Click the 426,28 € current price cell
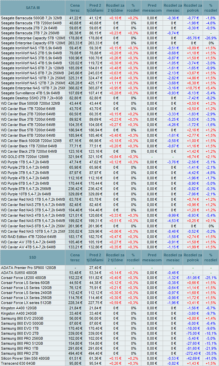Image resolution: width=219 pixels, height=366 pixels. coord(75,82)
